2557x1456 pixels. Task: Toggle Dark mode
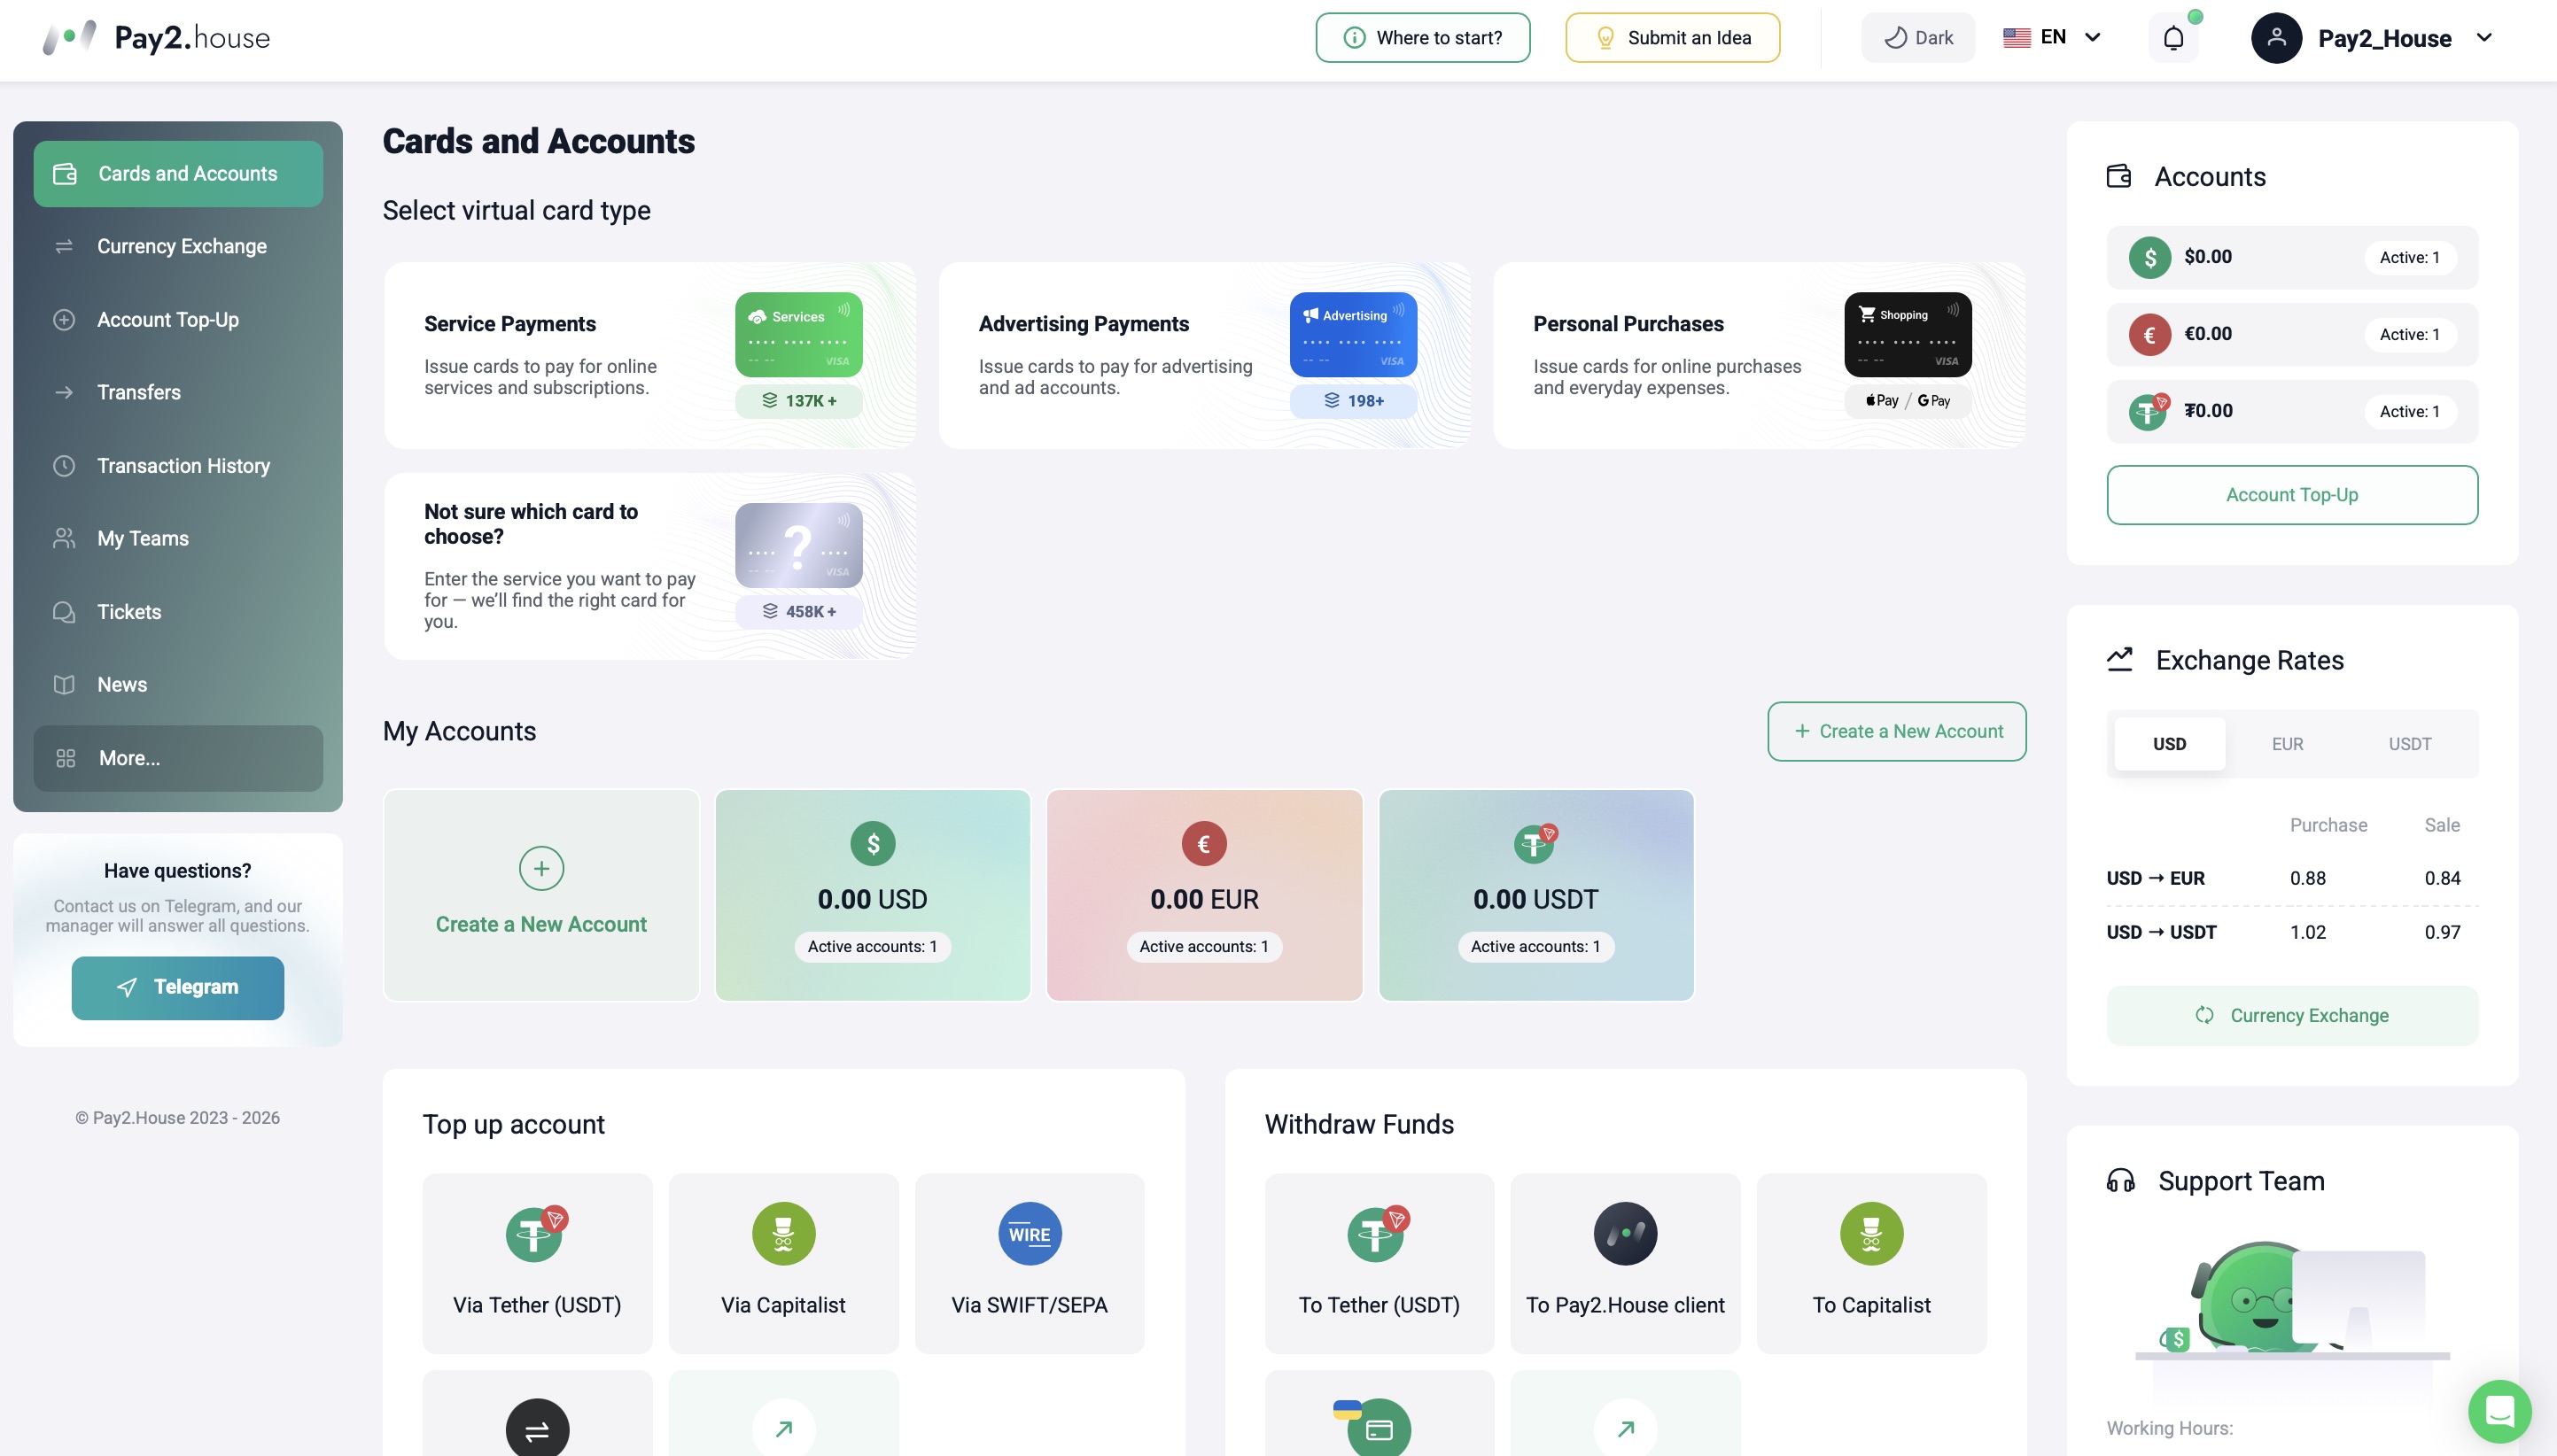[1917, 38]
